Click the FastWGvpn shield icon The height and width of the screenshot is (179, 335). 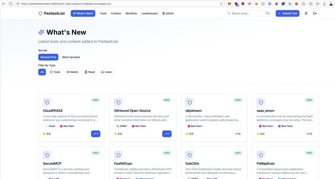[119, 155]
